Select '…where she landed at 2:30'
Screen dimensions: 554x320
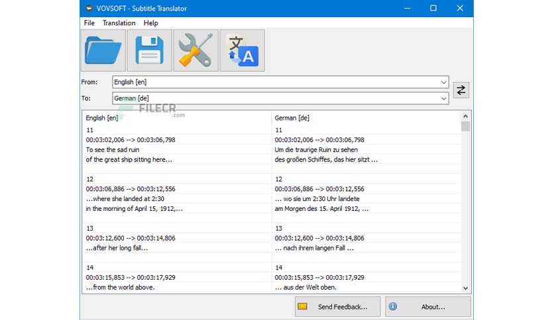tap(125, 199)
